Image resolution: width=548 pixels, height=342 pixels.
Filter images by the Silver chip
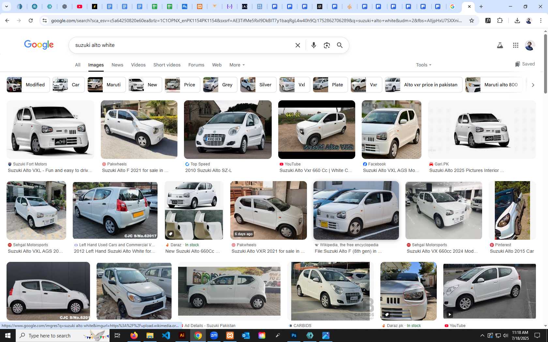258,85
